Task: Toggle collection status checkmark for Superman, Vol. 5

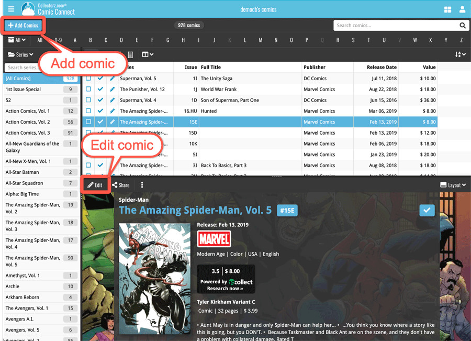Action: [x=100, y=78]
